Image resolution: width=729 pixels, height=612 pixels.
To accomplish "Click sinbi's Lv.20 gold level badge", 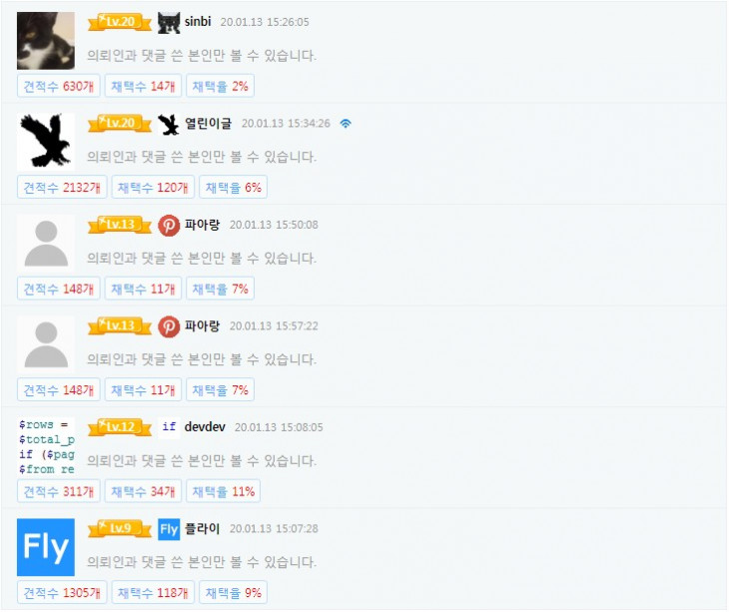I will tap(120, 22).
